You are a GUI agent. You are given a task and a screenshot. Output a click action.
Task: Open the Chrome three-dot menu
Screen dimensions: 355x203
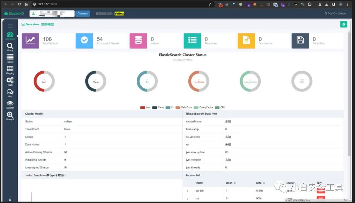click(x=347, y=4)
